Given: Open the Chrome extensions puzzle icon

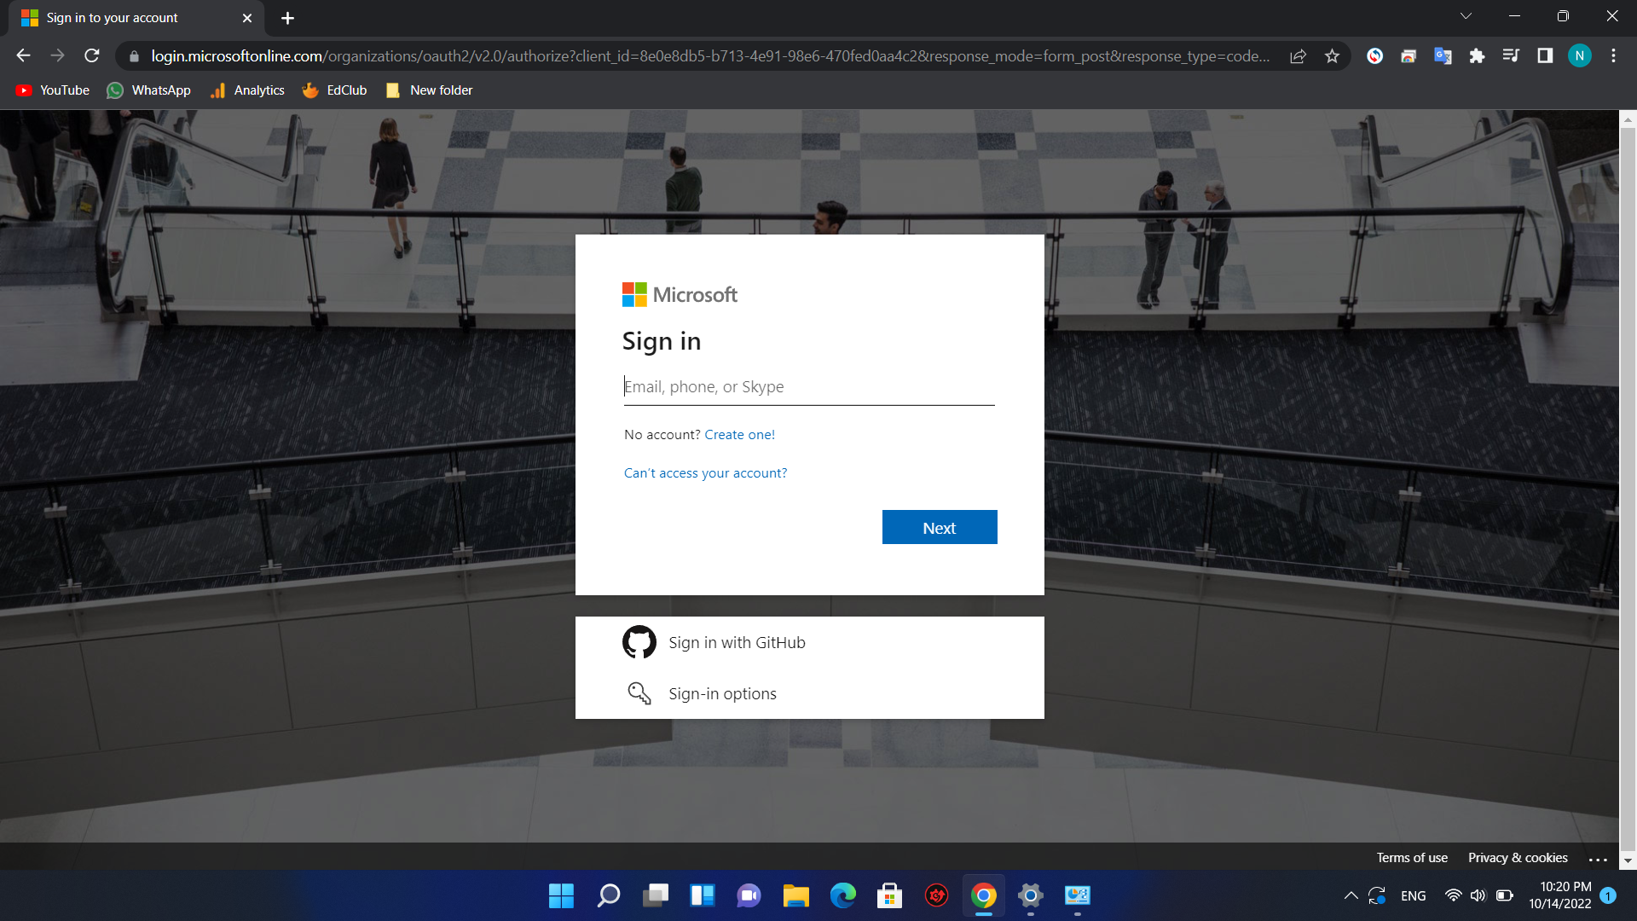Looking at the screenshot, I should coord(1477,56).
